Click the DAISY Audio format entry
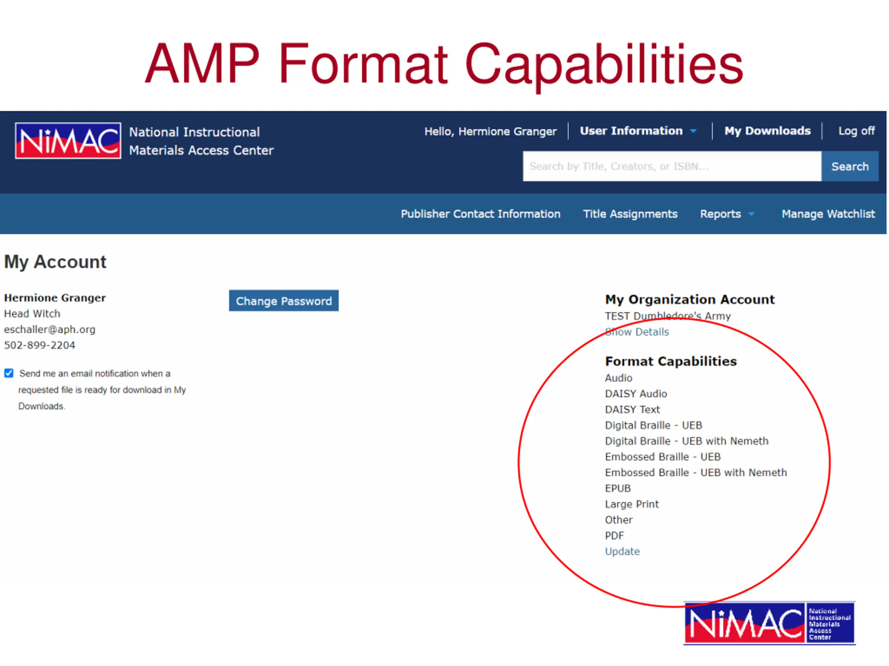The width and height of the screenshot is (889, 666). click(636, 394)
